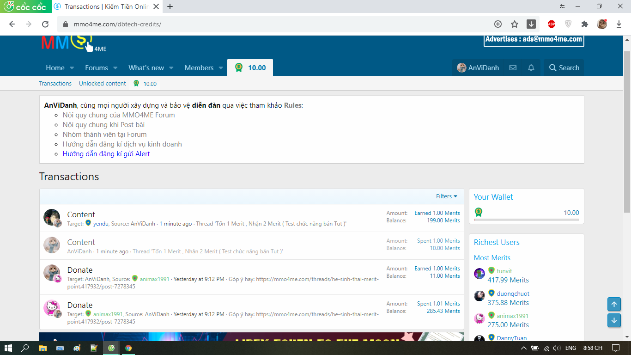Open the Windows notification center
This screenshot has width=631, height=355.
click(x=616, y=348)
